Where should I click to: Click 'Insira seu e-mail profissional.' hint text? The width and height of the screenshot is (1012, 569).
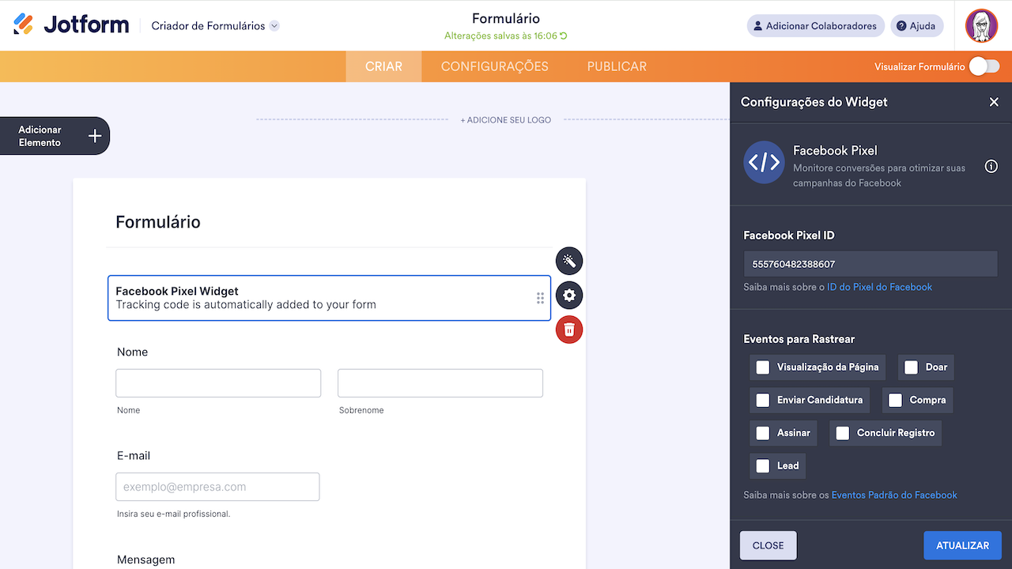pyautogui.click(x=173, y=514)
